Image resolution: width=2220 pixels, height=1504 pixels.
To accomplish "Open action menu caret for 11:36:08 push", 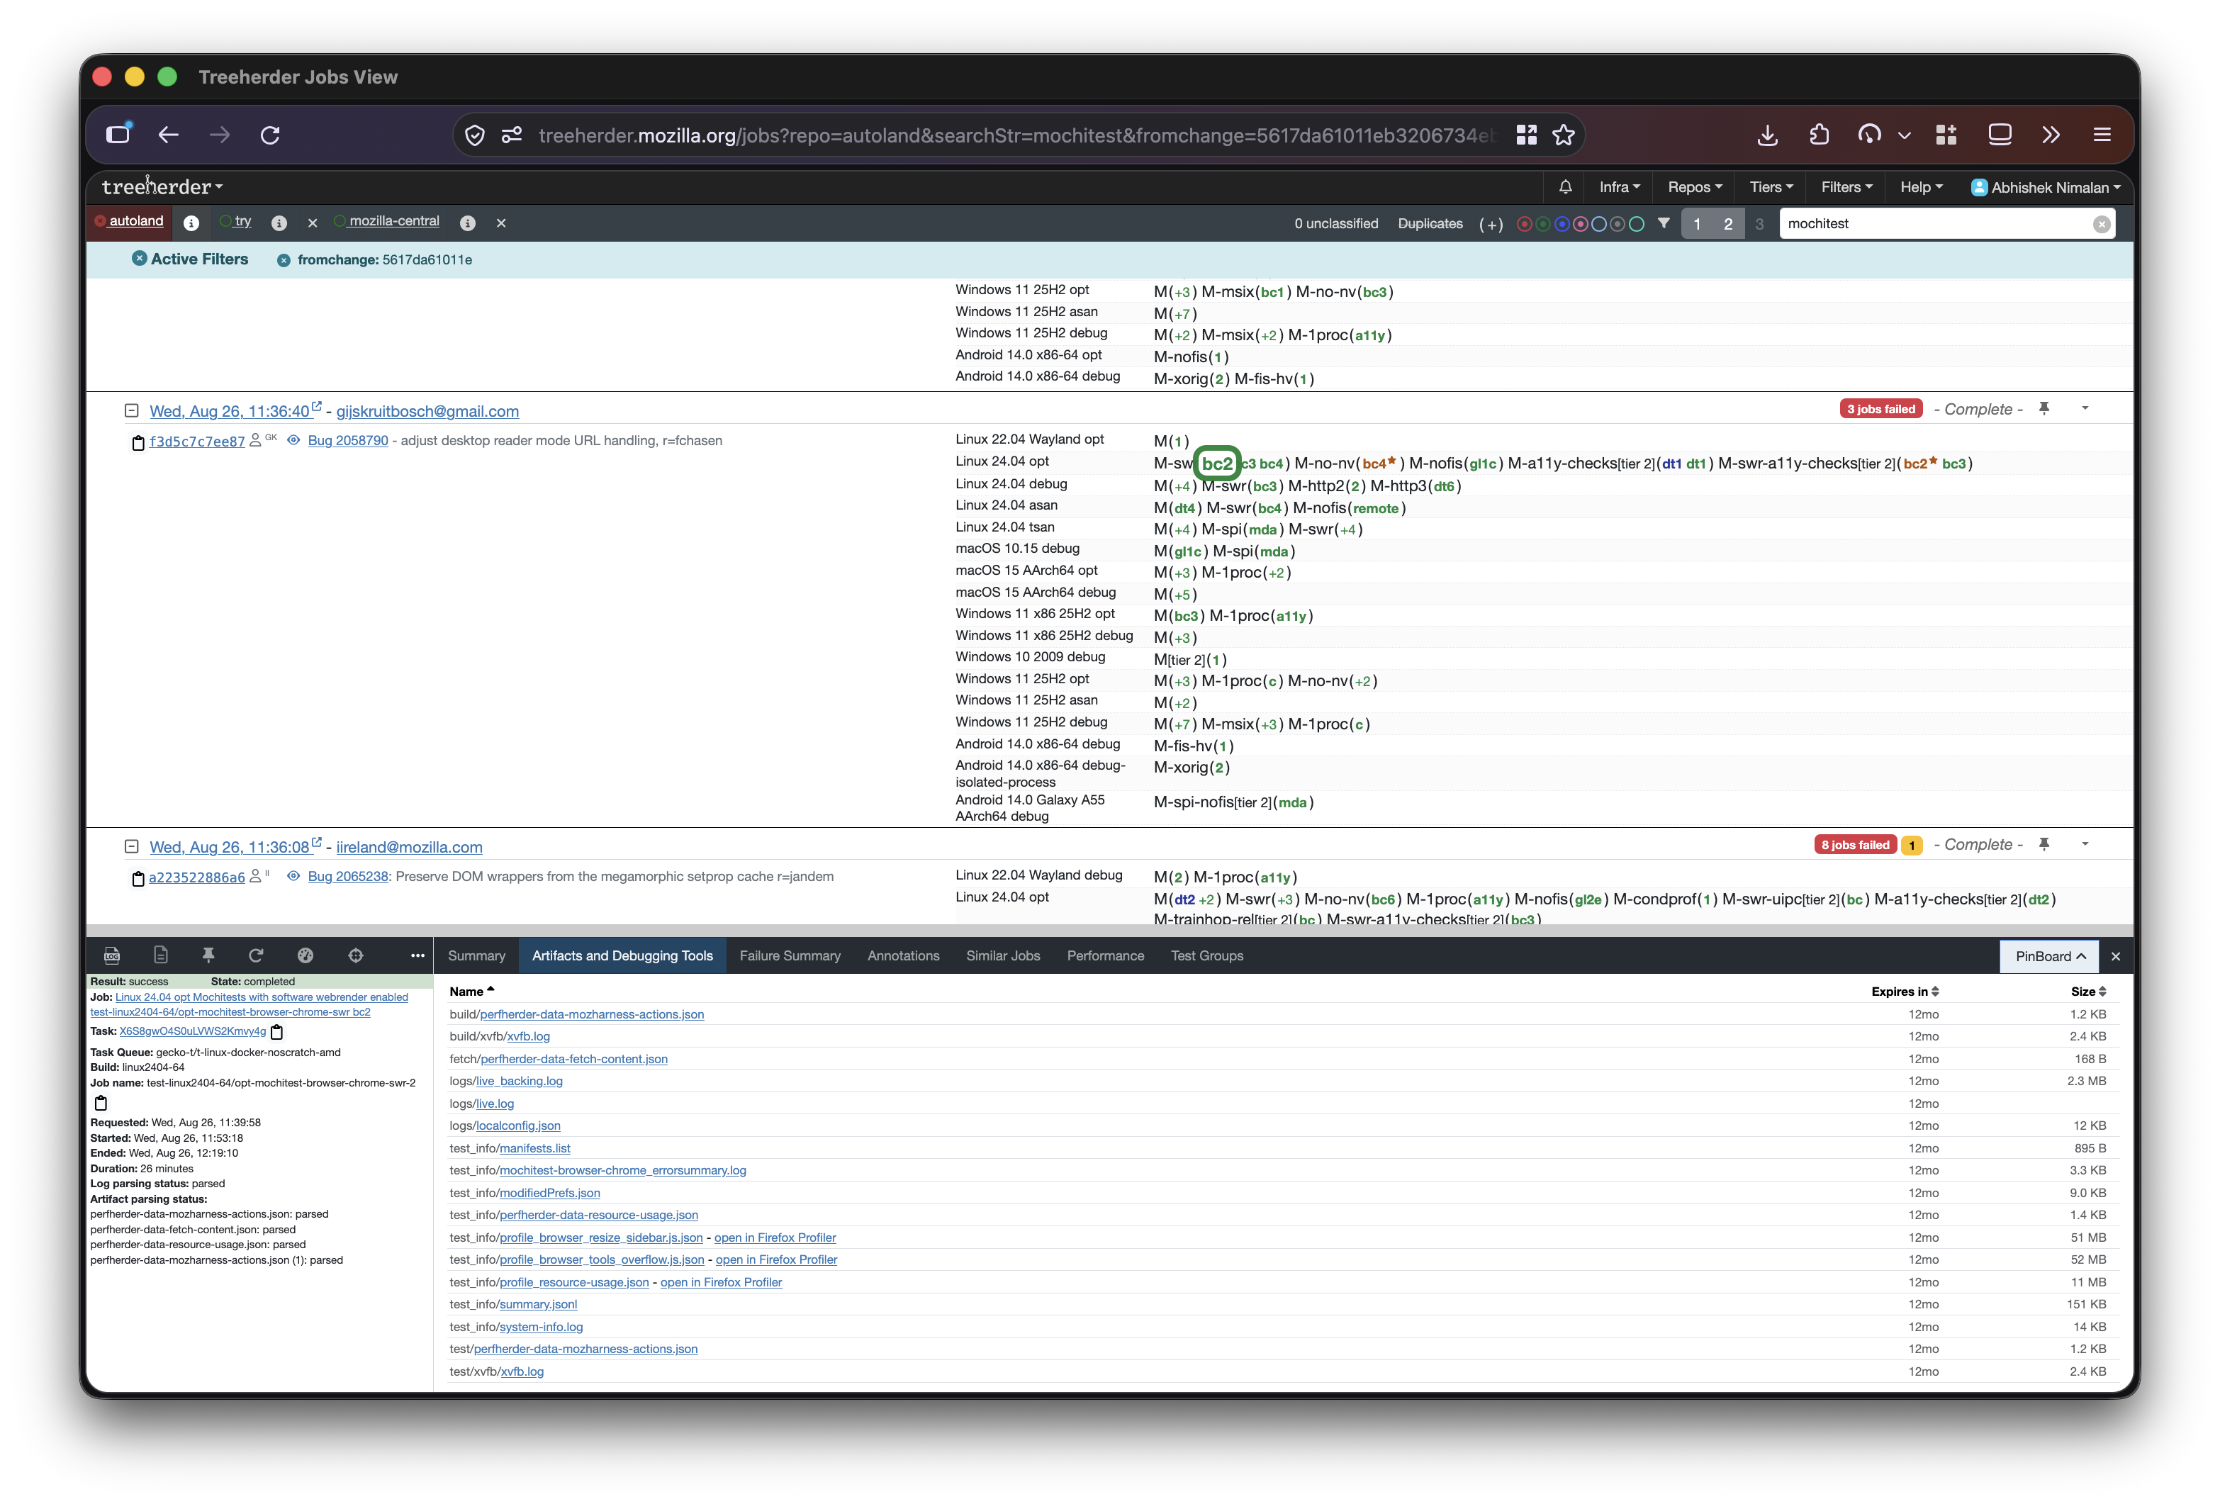I will point(2085,844).
